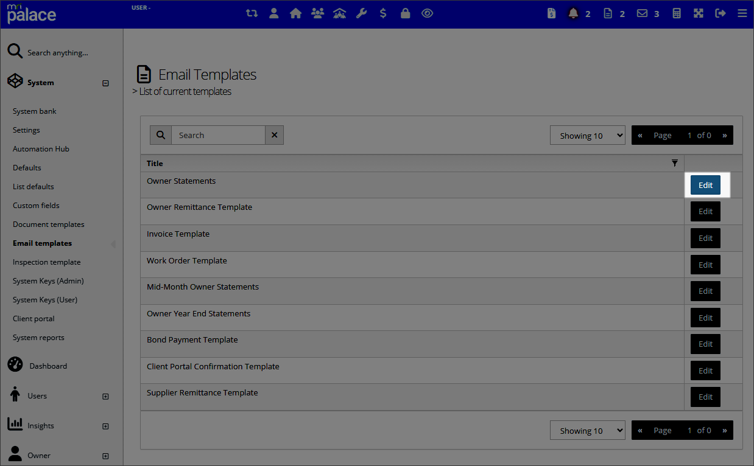
Task: Edit the Bond Payment Template
Action: pyautogui.click(x=705, y=344)
